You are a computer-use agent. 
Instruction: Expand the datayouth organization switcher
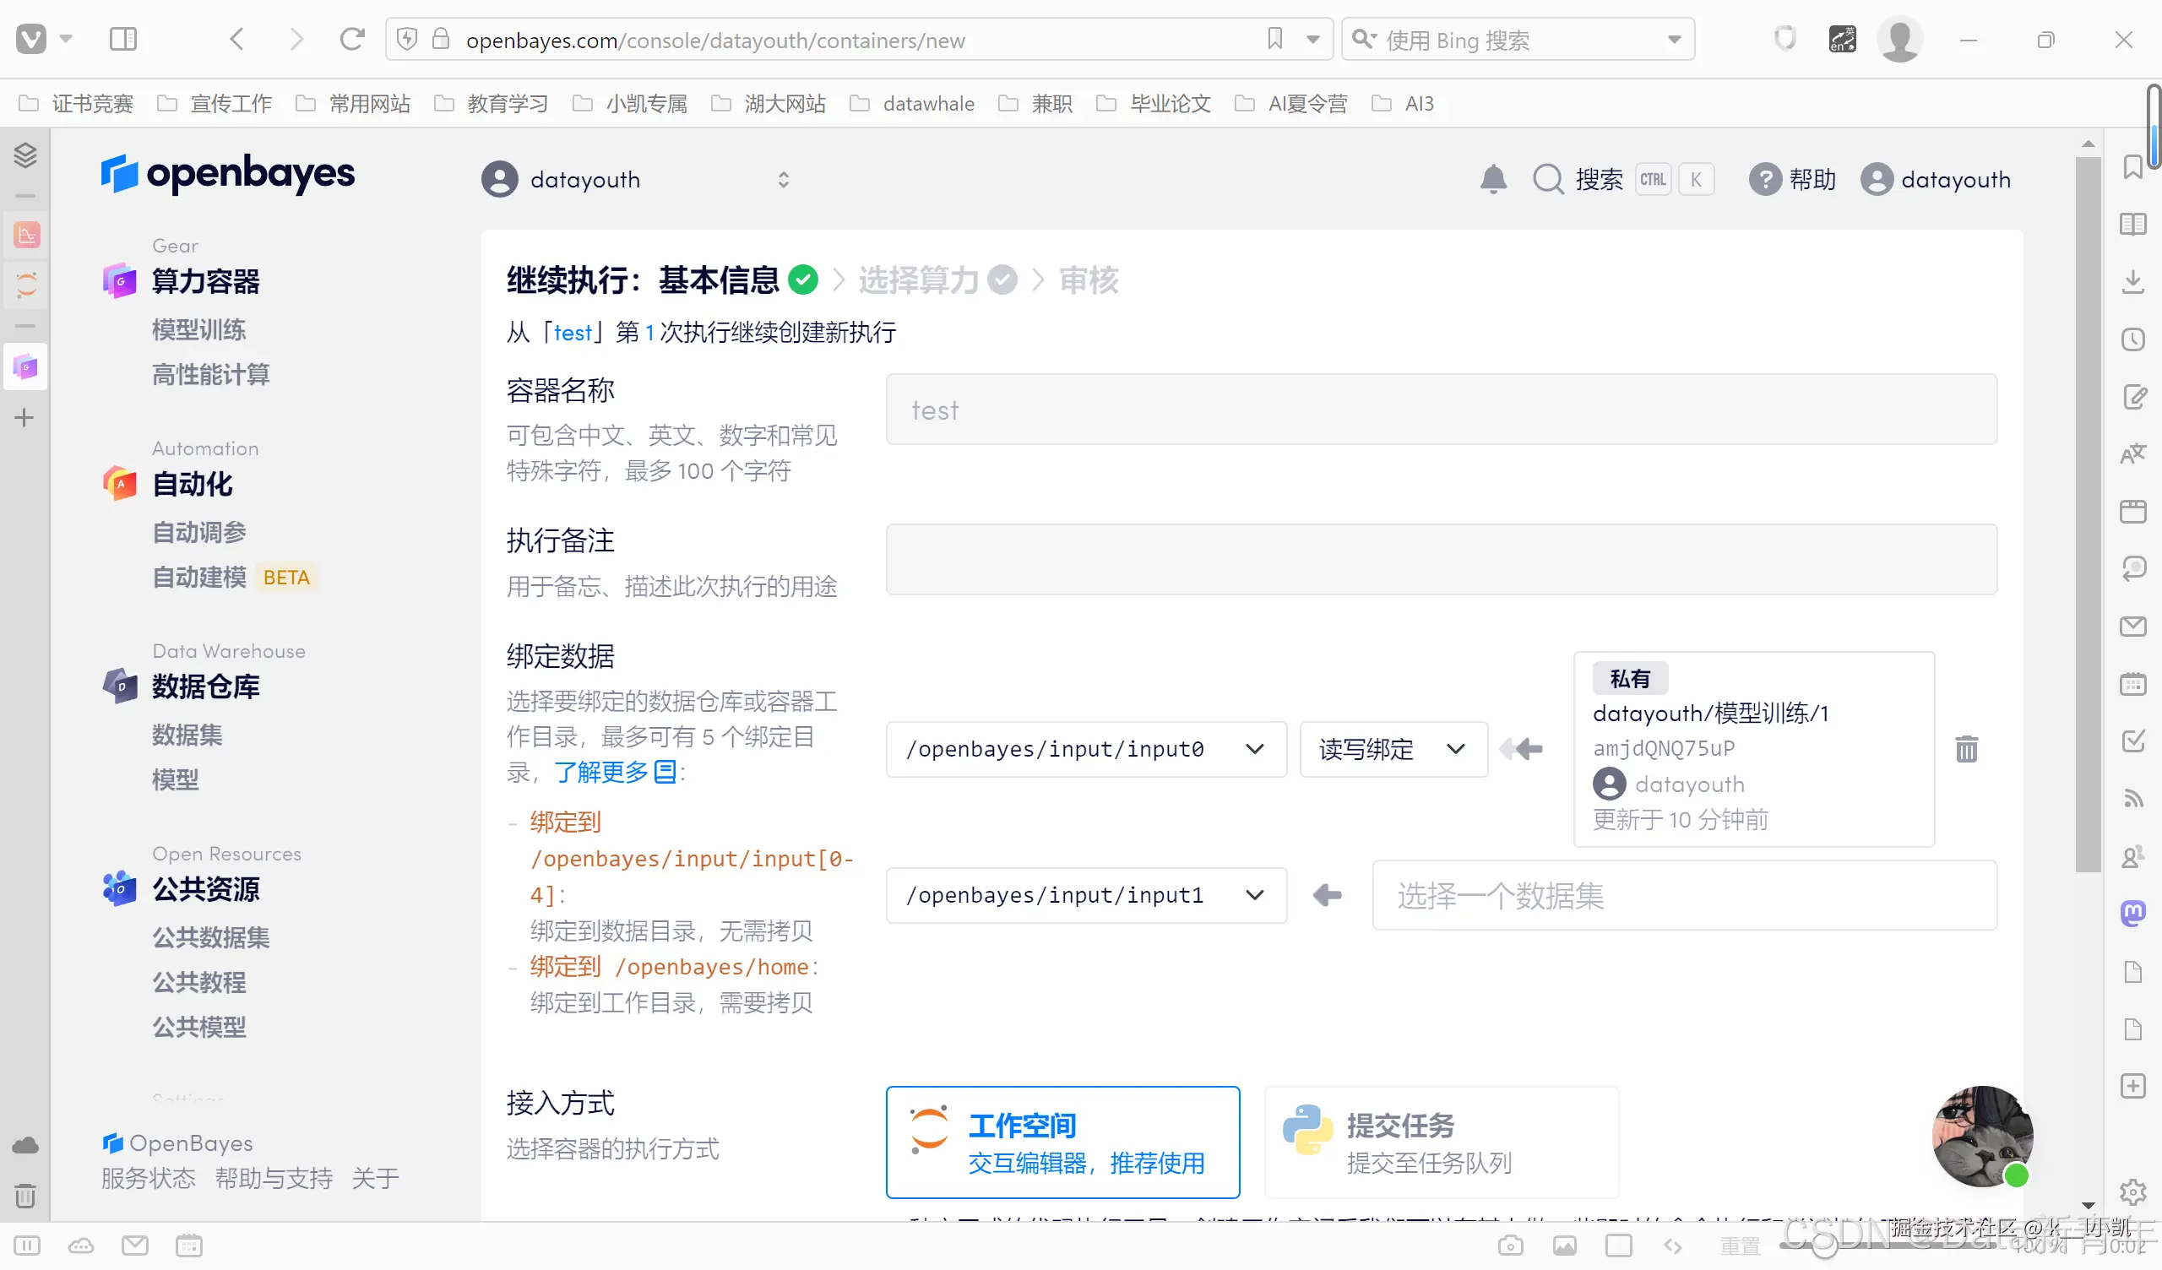click(x=635, y=179)
